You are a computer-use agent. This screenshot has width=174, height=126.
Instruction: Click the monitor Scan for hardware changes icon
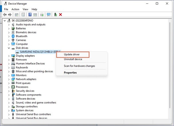pos(49,15)
